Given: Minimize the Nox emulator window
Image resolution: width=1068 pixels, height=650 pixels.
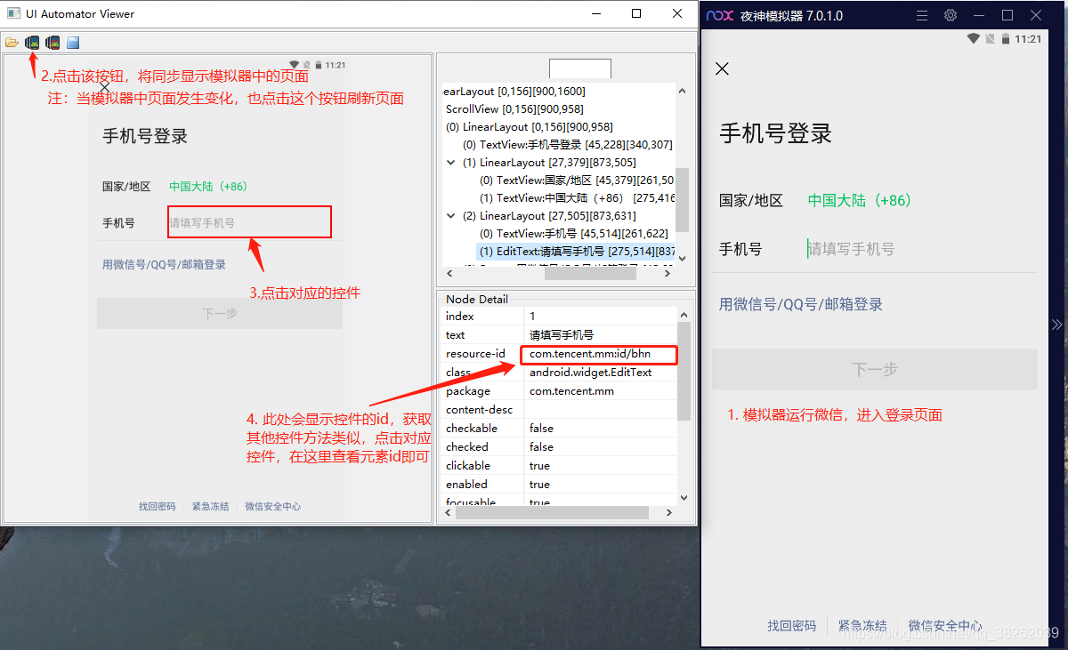Looking at the screenshot, I should click(979, 15).
